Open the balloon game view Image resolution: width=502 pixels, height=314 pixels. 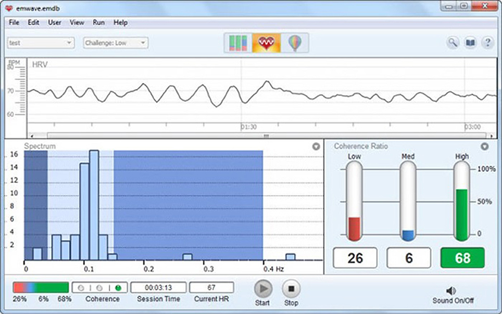[295, 43]
